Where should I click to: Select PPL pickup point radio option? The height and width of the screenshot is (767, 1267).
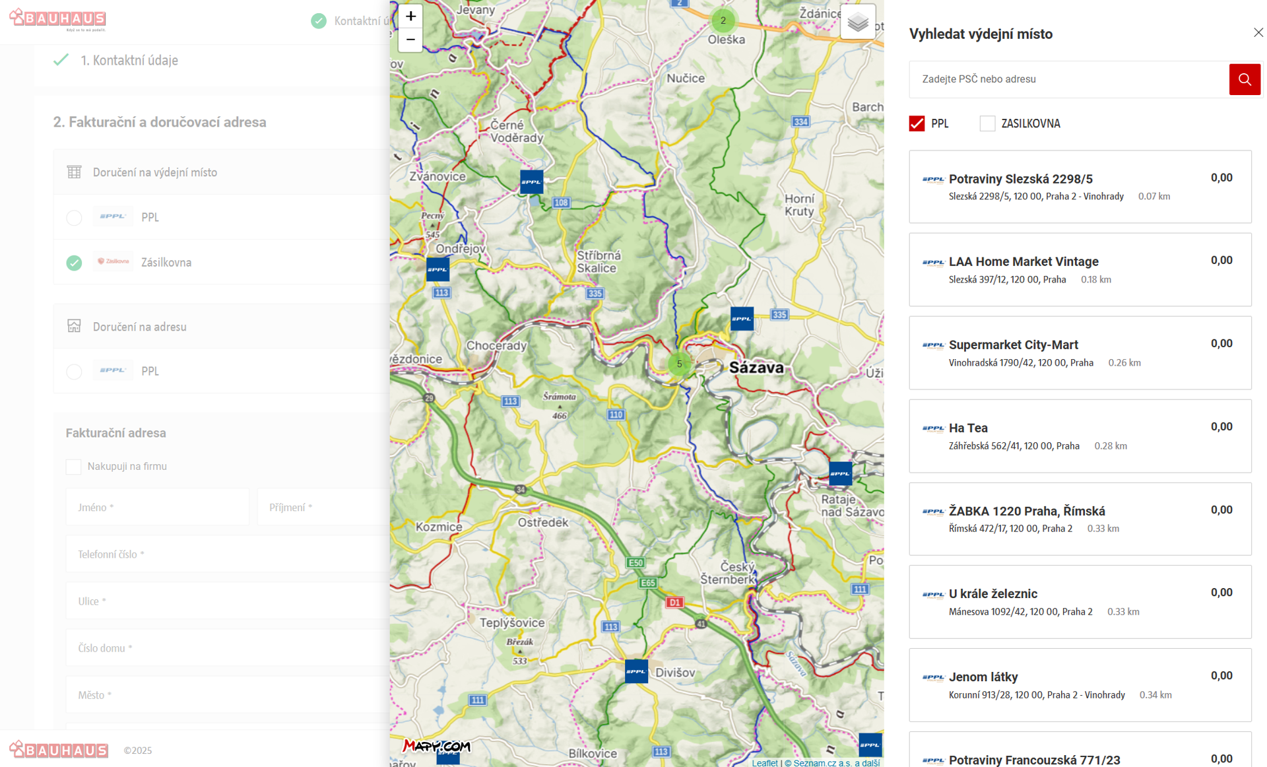click(x=74, y=218)
